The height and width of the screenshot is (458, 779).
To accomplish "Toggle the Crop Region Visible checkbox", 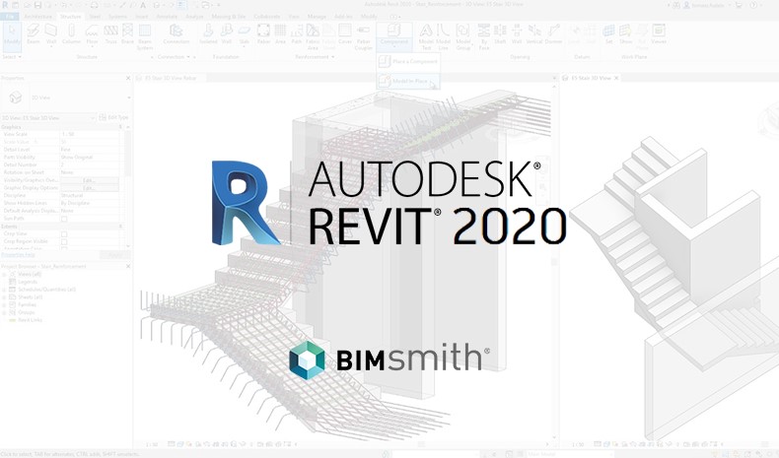I will coord(64,241).
